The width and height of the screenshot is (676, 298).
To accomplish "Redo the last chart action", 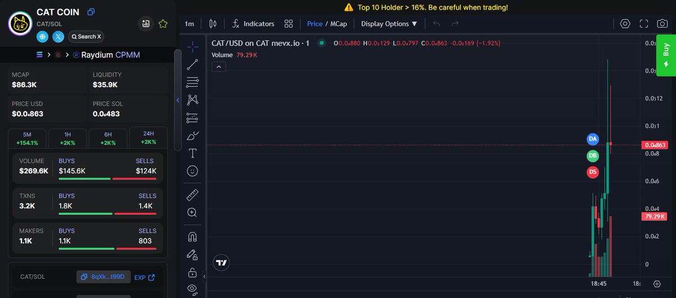I will [x=455, y=24].
